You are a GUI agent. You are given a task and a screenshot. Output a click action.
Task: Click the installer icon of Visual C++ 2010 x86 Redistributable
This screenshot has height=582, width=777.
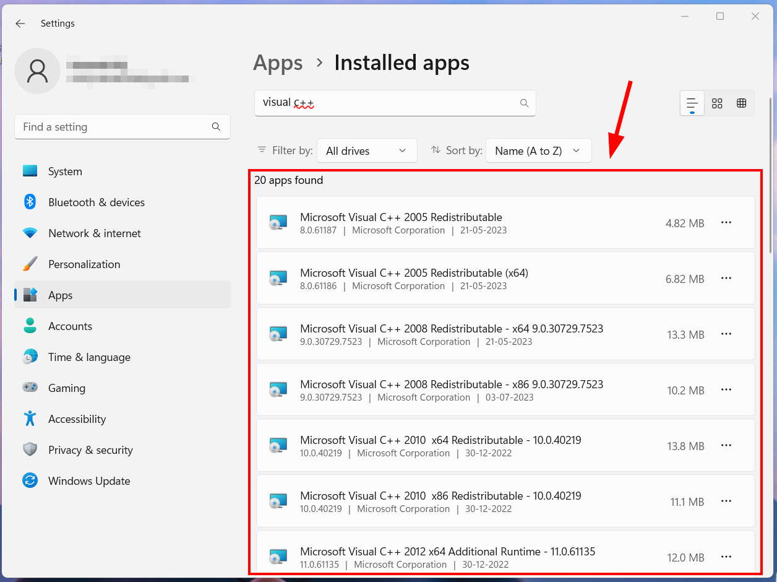click(x=278, y=502)
